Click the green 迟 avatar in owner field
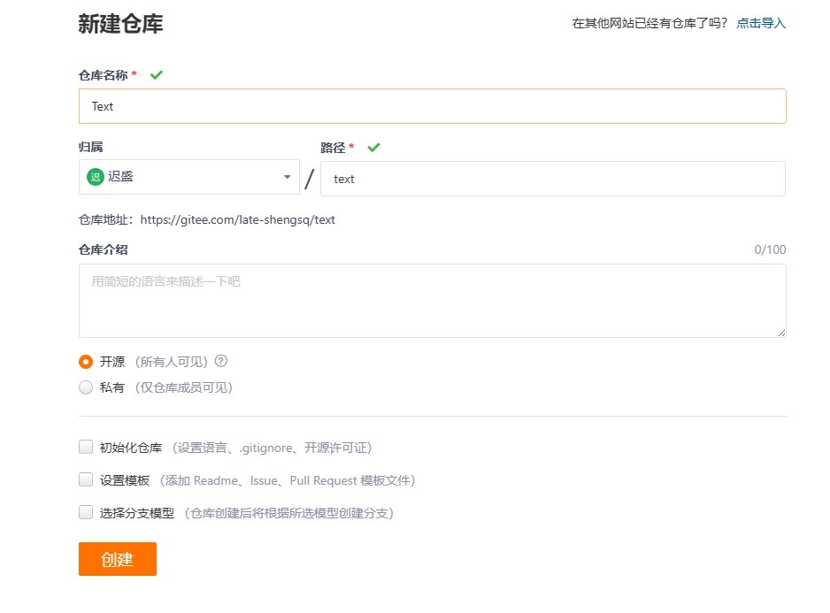The width and height of the screenshot is (830, 613). pos(96,177)
